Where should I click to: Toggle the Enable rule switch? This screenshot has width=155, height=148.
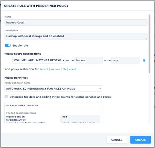(8, 45)
